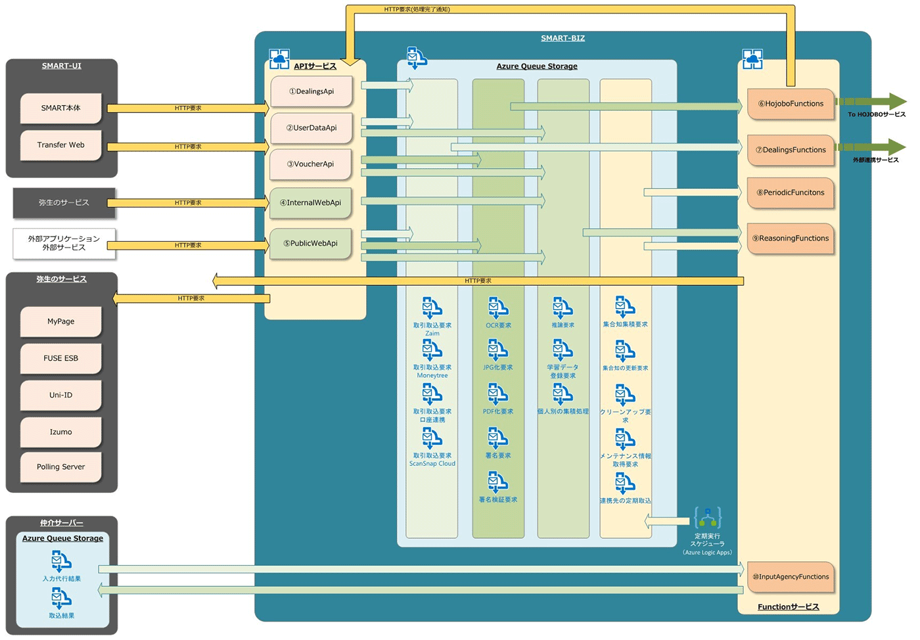The width and height of the screenshot is (920, 640).
Task: Click the To HOJOBOサービス label
Action: point(876,114)
